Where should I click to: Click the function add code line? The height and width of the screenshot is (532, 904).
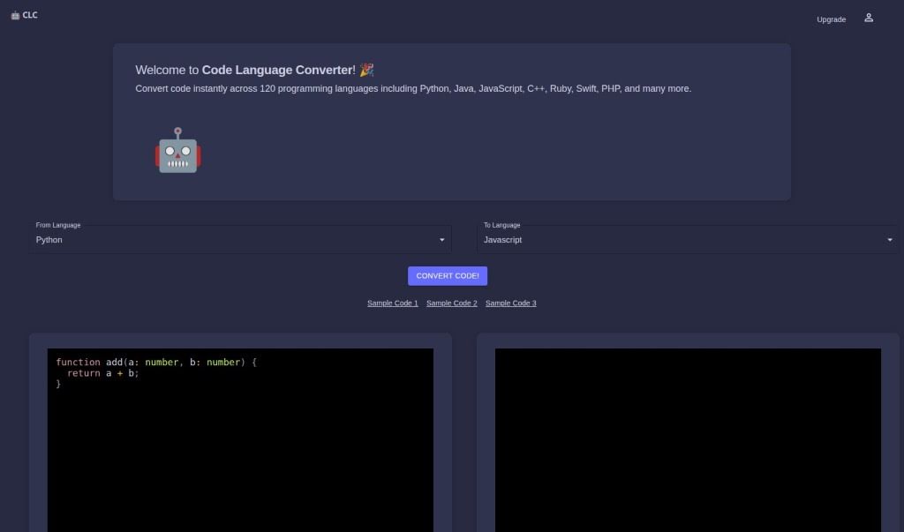pos(157,362)
